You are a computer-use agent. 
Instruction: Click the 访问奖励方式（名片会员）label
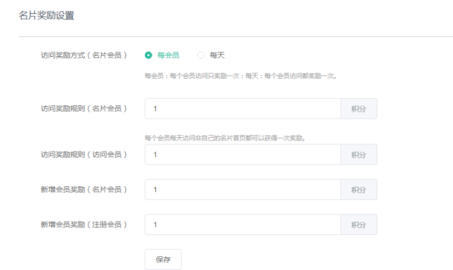click(x=84, y=55)
